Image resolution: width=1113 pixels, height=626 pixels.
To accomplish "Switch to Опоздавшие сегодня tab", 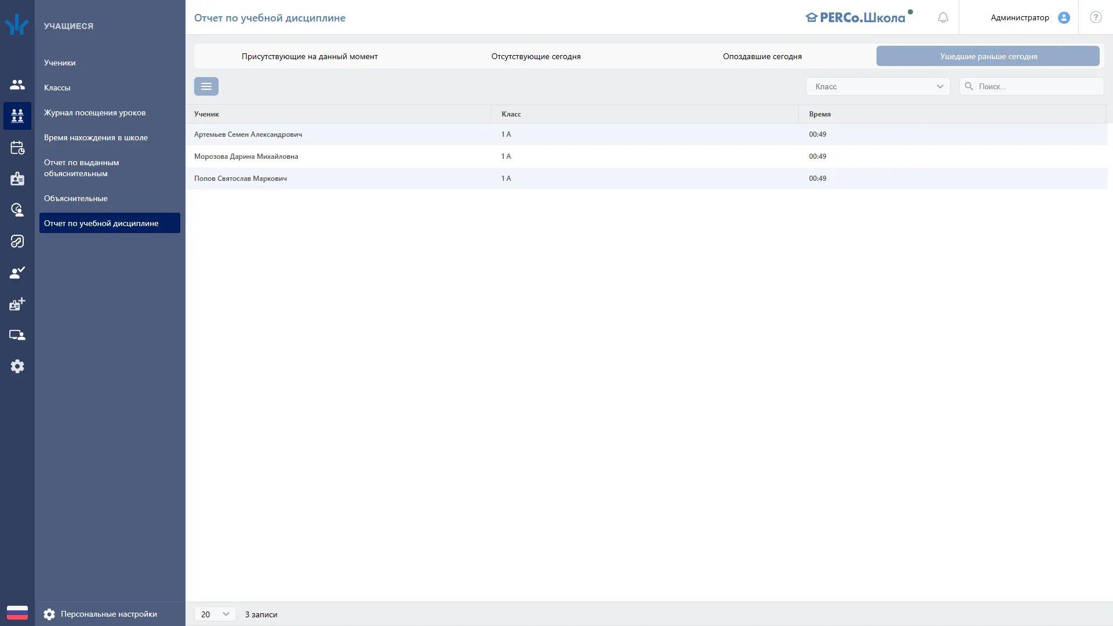I will click(x=762, y=56).
